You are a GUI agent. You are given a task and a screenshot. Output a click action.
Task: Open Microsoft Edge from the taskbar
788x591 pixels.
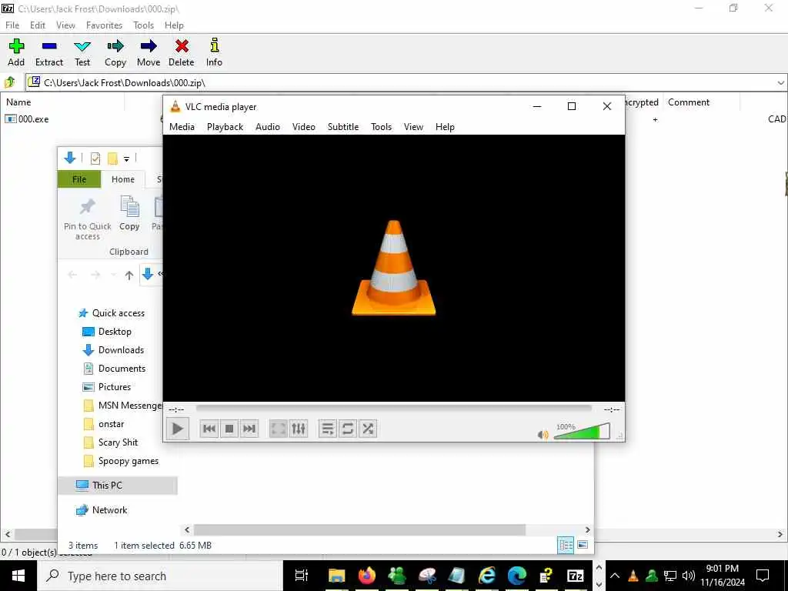[516, 576]
